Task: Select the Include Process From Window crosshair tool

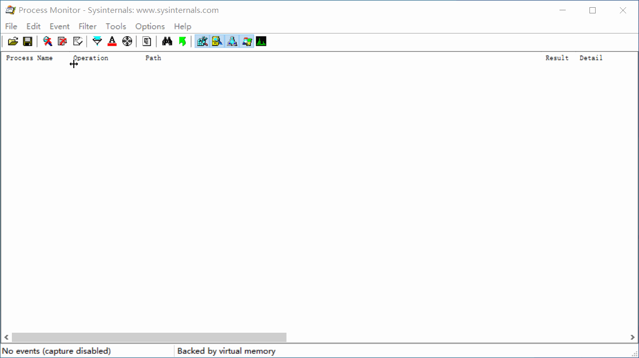Action: click(x=127, y=41)
